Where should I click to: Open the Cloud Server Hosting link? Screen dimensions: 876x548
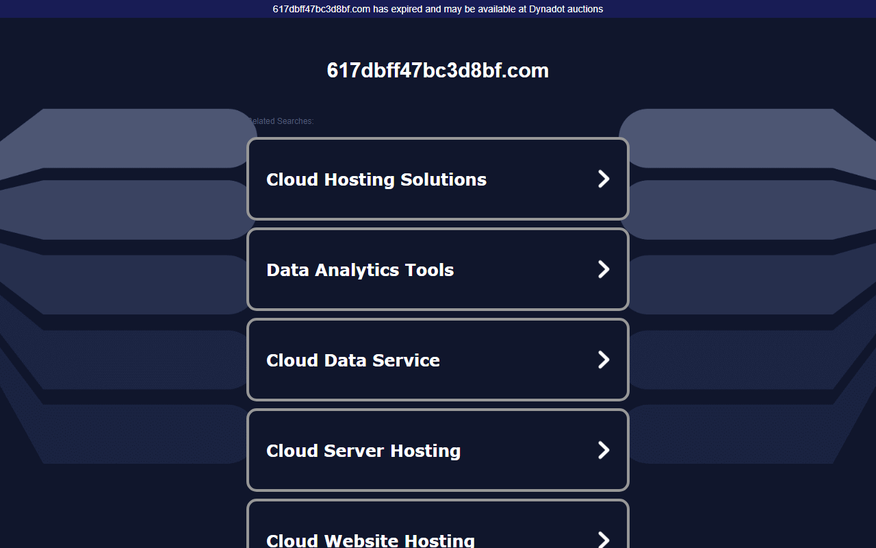pos(438,450)
